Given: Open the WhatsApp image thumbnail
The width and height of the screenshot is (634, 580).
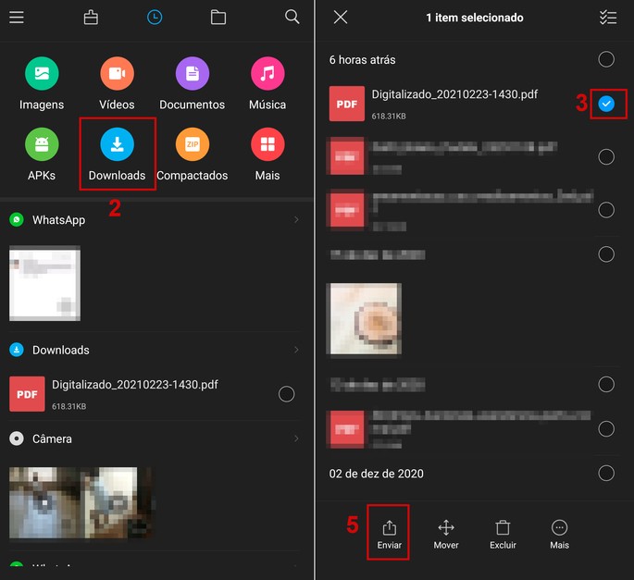Looking at the screenshot, I should pyautogui.click(x=44, y=283).
